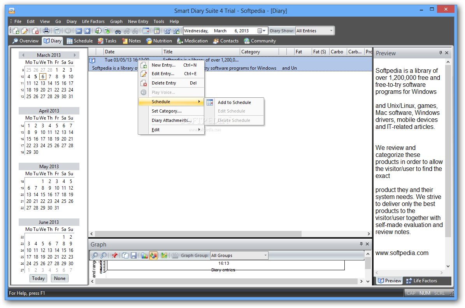The width and height of the screenshot is (465, 308).
Task: Click the schedule calendar grid toolbar icon
Action: pos(146,31)
